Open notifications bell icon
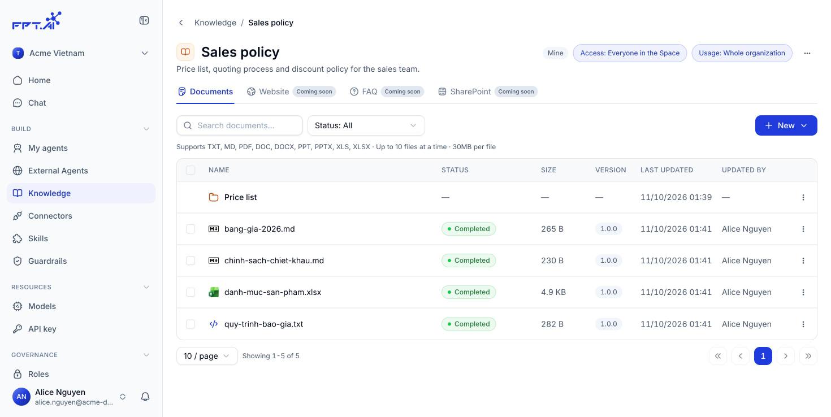 point(145,397)
